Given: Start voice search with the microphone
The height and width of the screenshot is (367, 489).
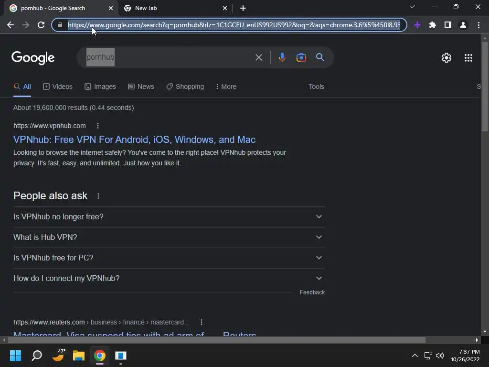Looking at the screenshot, I should pyautogui.click(x=282, y=57).
